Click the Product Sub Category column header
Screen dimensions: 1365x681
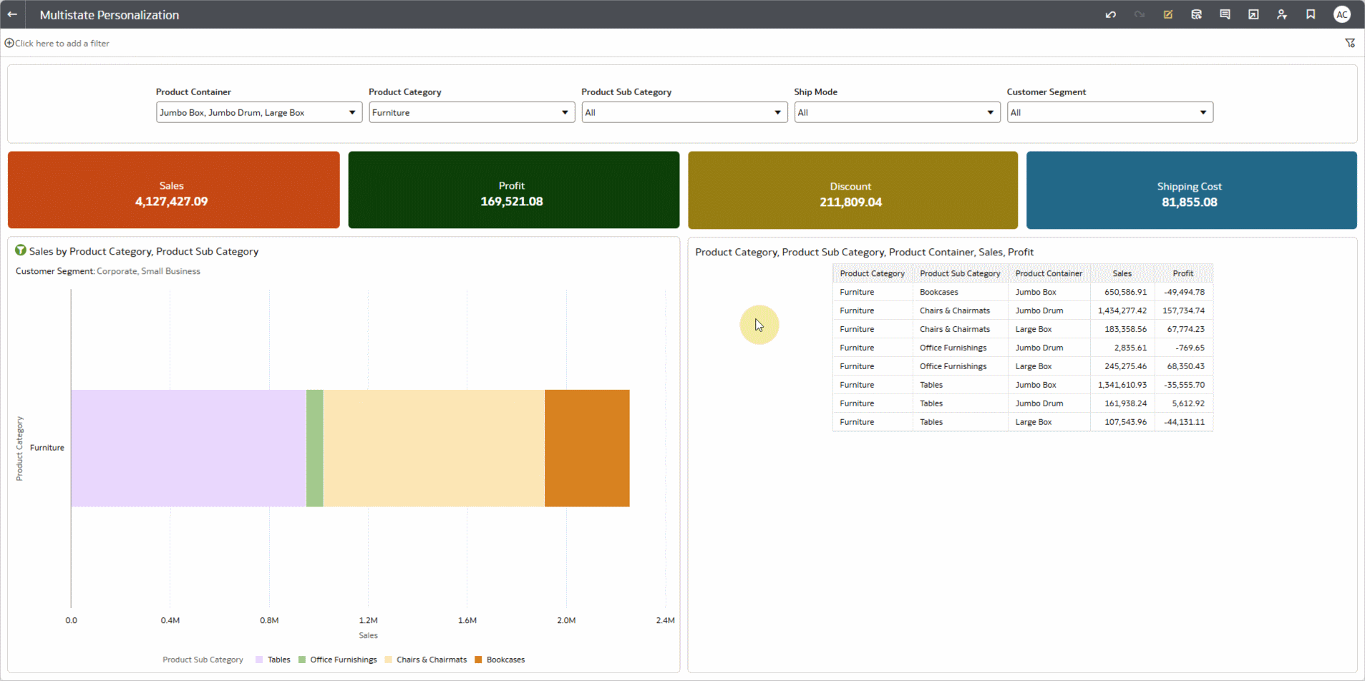click(x=959, y=273)
